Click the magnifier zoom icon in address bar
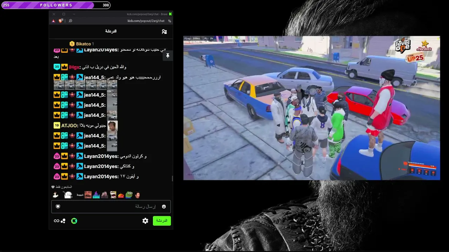Viewport: 449px width, 252px height. point(70,21)
